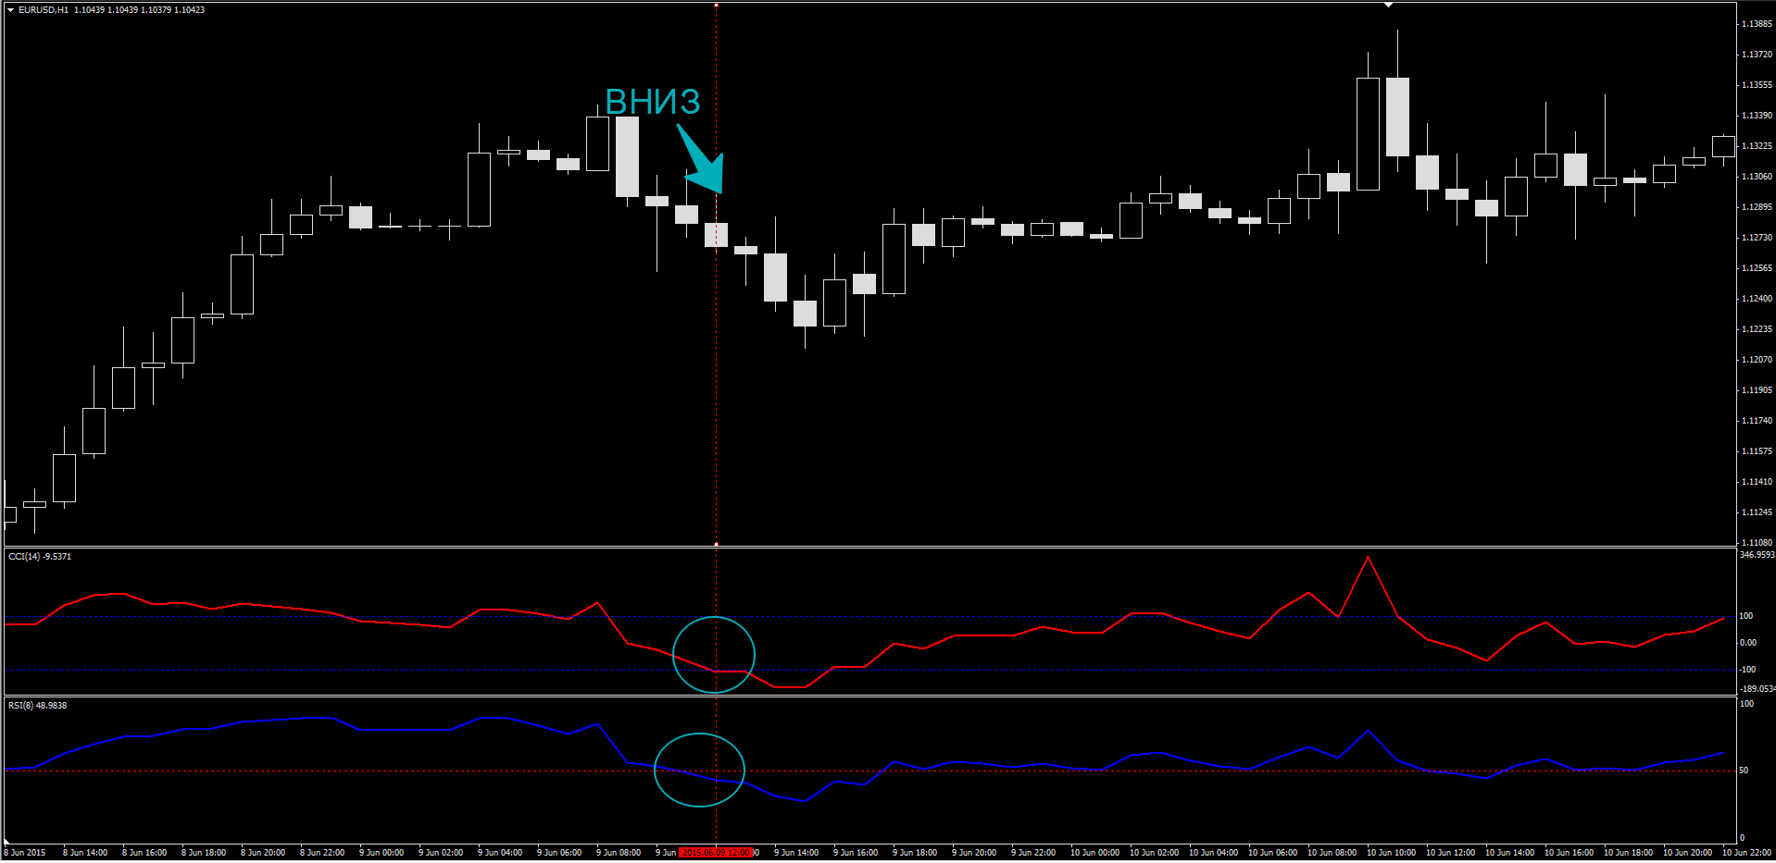Select the cyan ВНИЗ text label
Screen dimensions: 1776x863
click(652, 102)
